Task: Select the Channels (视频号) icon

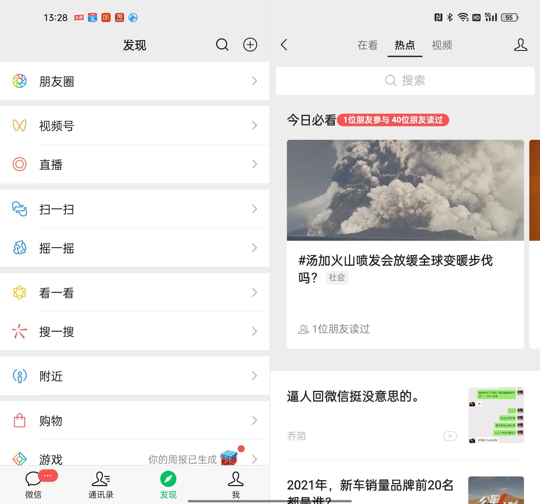Action: pos(19,126)
